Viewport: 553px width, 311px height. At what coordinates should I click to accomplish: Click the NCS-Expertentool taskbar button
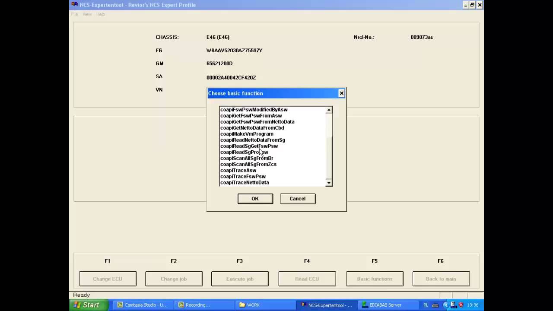point(327,305)
